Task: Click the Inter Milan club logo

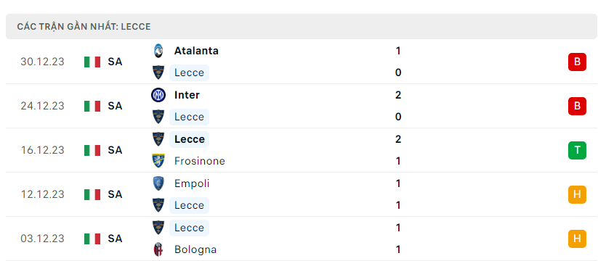Action: click(x=158, y=95)
